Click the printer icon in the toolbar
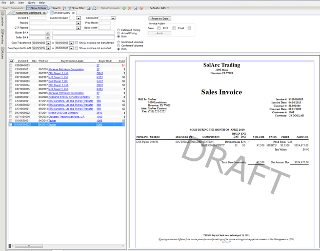320x251 pixels. click(x=94, y=8)
